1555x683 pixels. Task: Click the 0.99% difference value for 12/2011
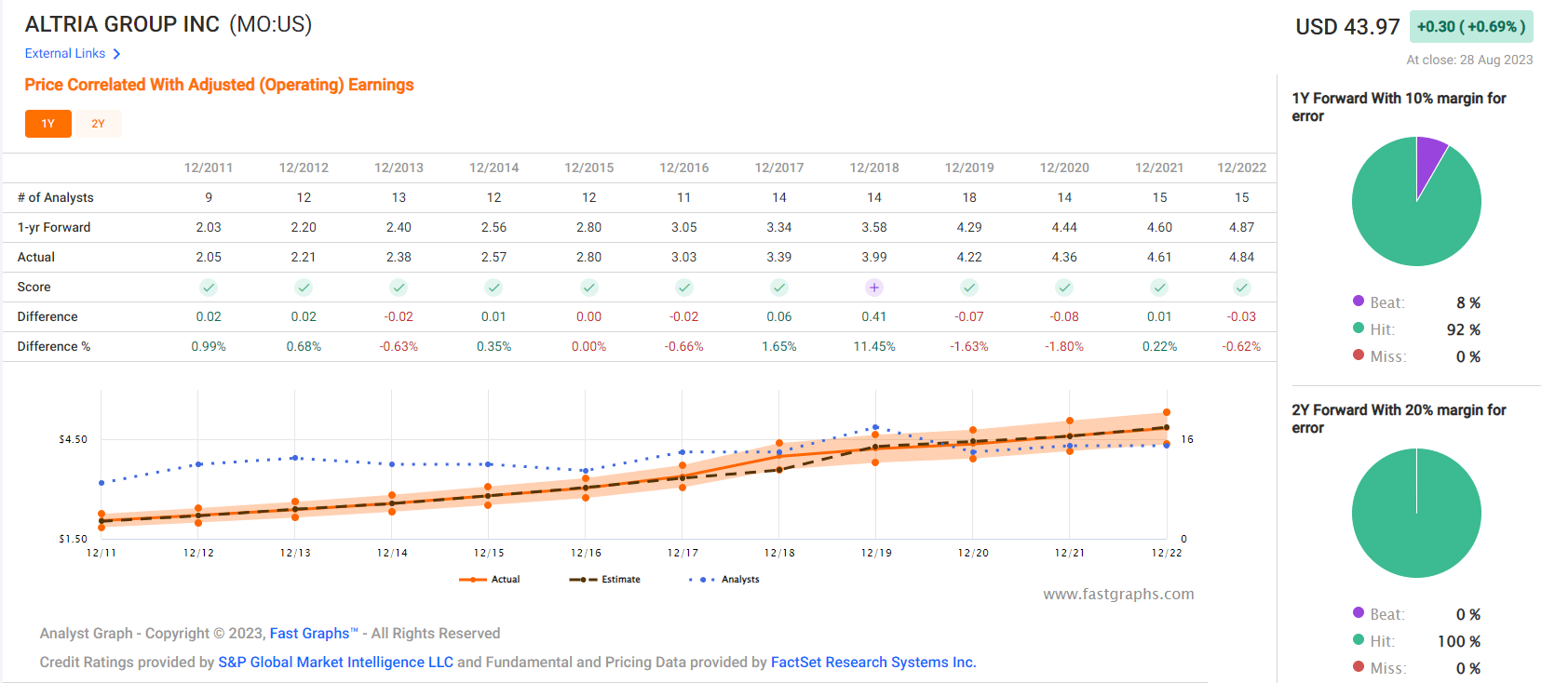coord(209,346)
